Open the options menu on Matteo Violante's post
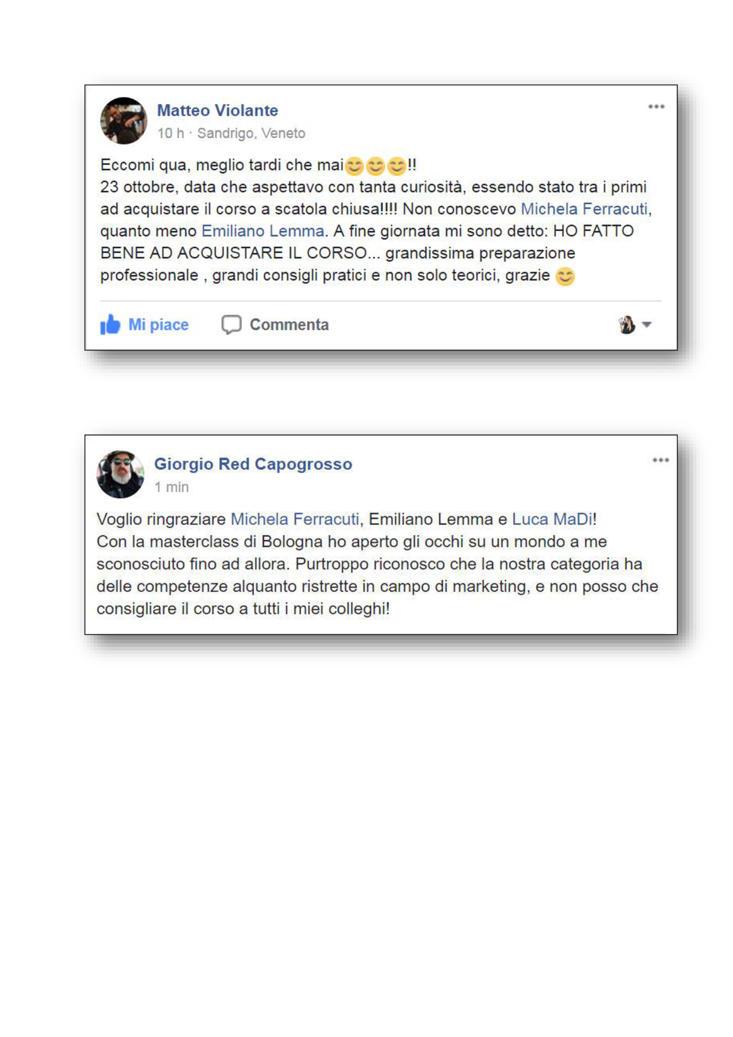 (656, 107)
